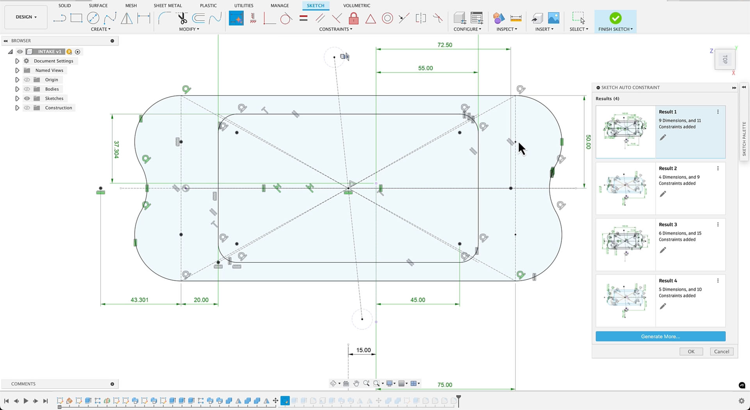Select the Line tool in Create
This screenshot has width=750, height=410.
tap(59, 18)
